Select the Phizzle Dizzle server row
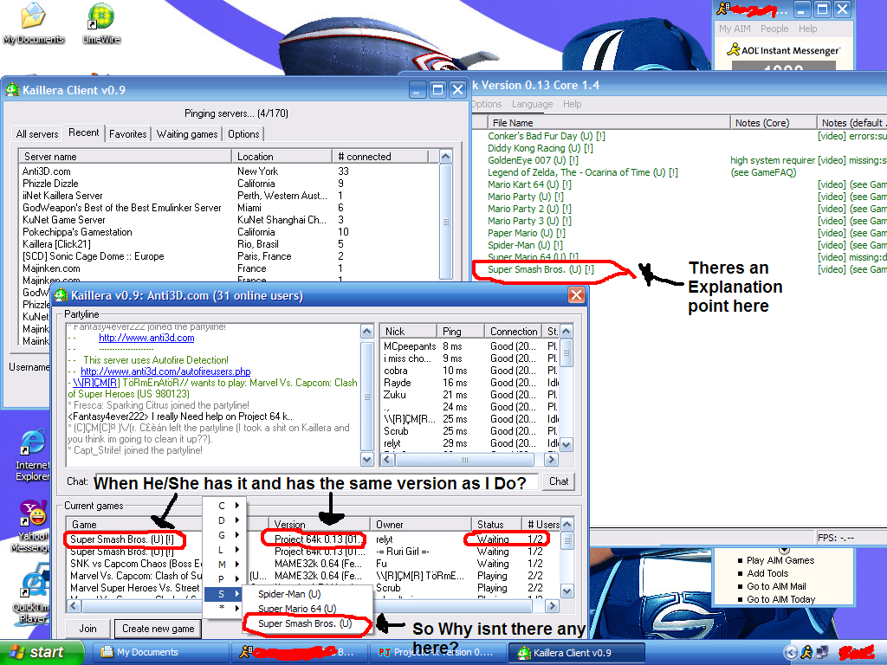Image resolution: width=887 pixels, height=665 pixels. point(229,184)
